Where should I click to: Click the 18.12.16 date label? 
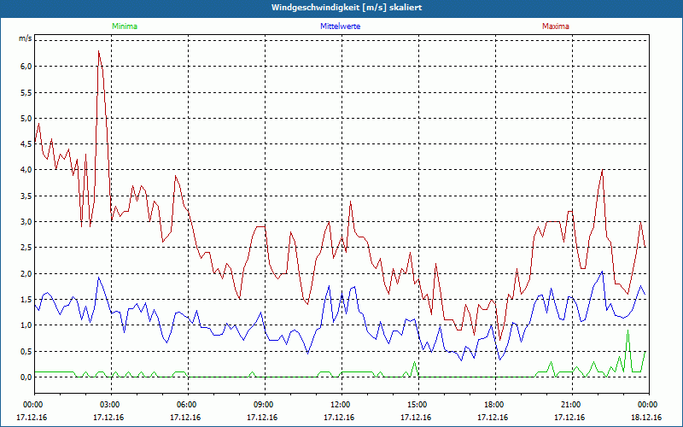tap(646, 418)
